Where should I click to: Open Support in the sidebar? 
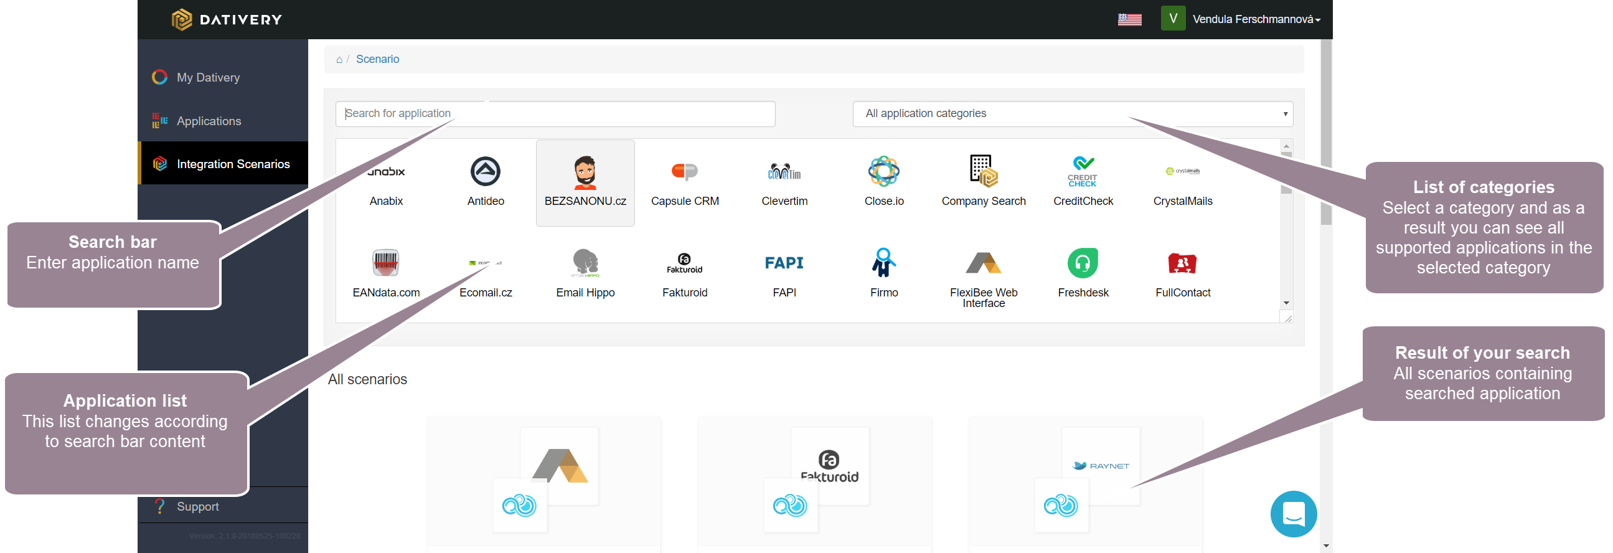pyautogui.click(x=222, y=506)
